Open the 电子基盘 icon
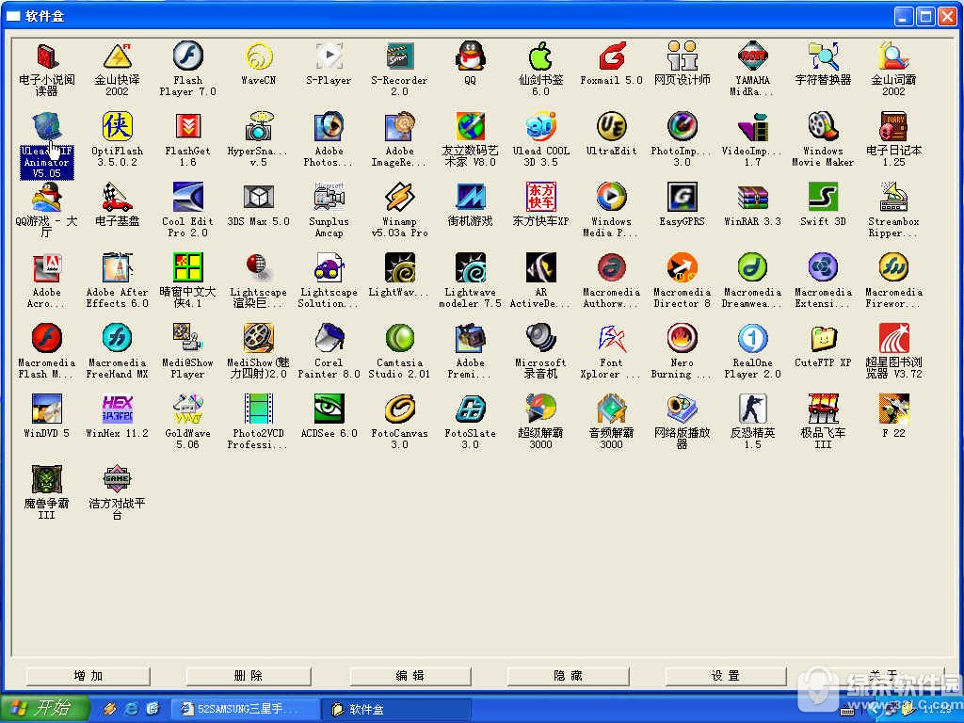 tap(117, 198)
